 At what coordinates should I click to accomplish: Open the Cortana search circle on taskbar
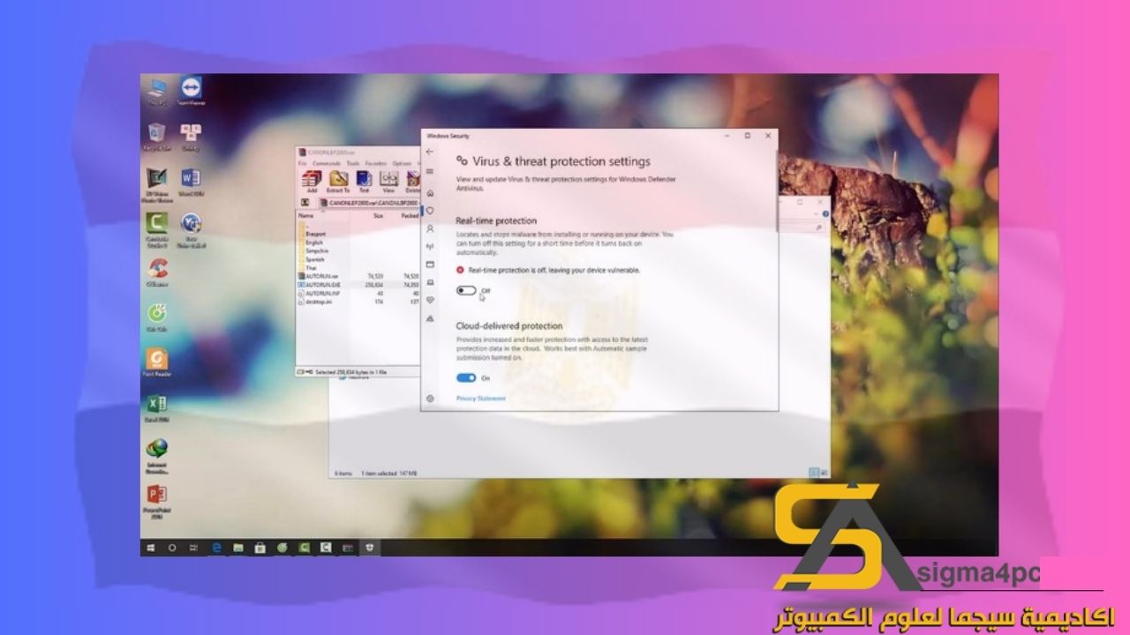click(x=172, y=548)
